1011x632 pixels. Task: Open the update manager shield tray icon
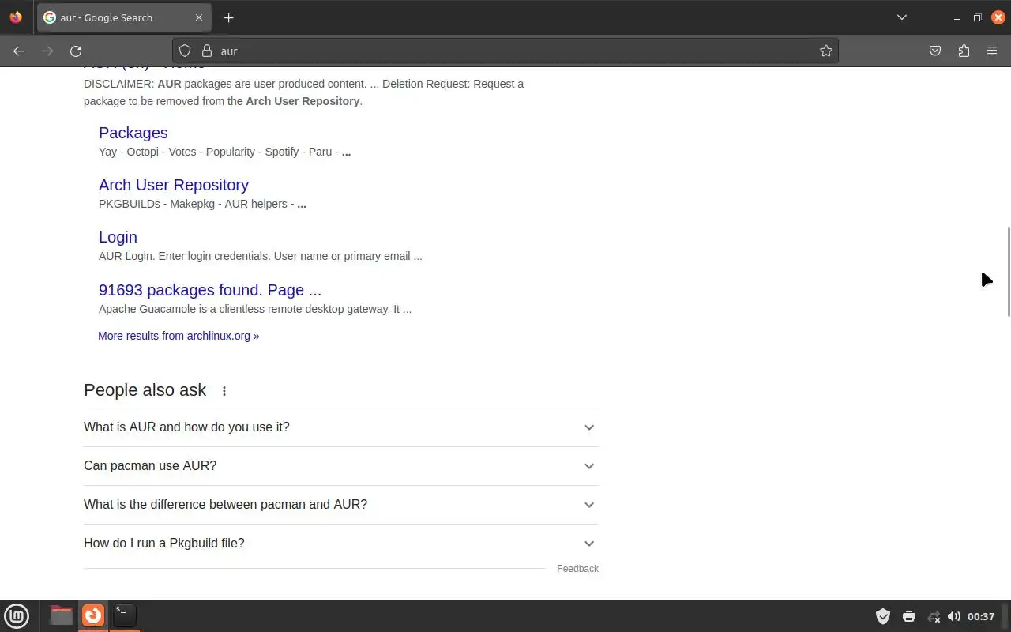point(883,616)
